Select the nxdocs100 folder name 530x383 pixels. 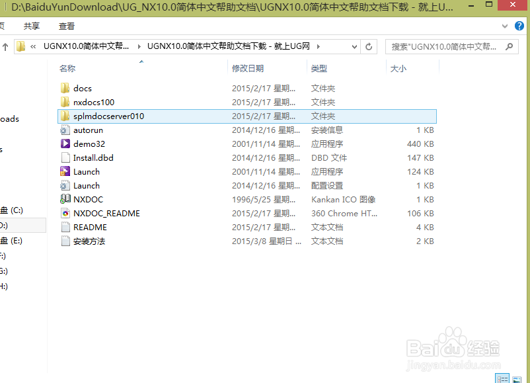click(94, 102)
